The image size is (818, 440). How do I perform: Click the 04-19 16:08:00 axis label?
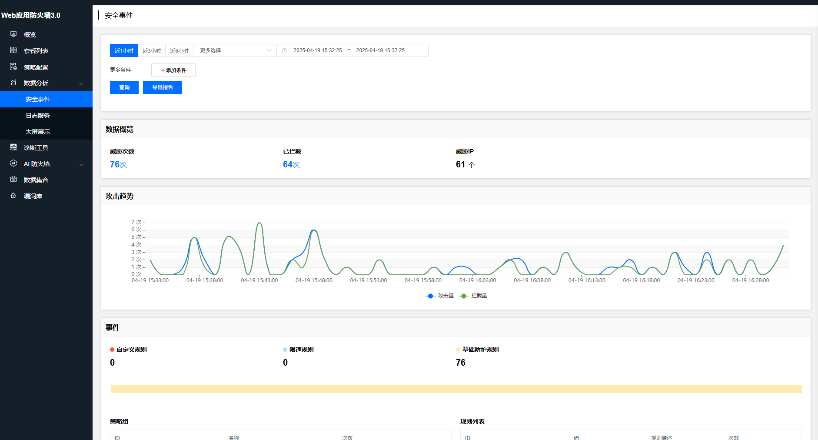pyautogui.click(x=532, y=280)
